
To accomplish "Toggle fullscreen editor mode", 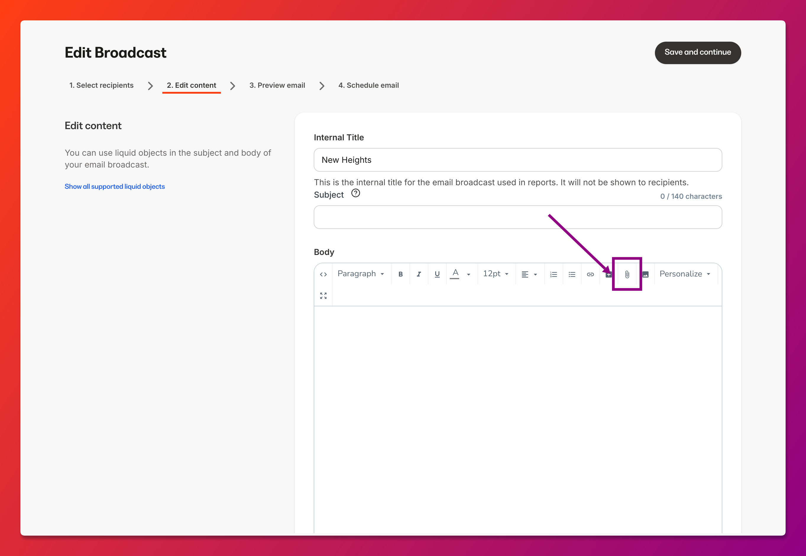I will 323,296.
